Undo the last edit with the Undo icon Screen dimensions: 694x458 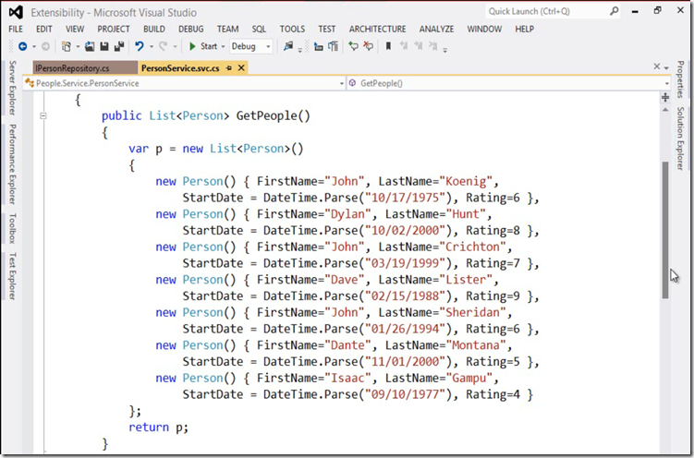click(x=140, y=46)
